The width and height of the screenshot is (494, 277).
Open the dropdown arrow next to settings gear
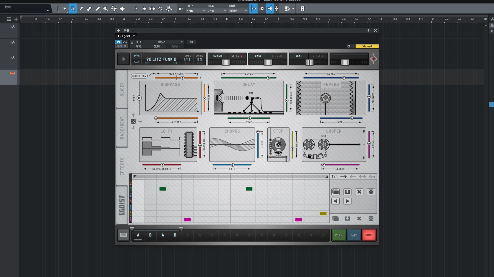(x=353, y=46)
